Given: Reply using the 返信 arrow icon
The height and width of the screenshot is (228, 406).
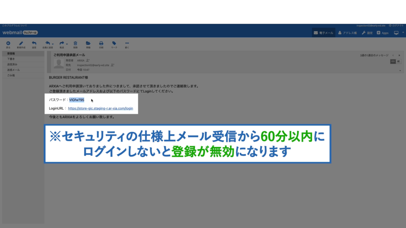Looking at the screenshot, I should pos(34,44).
